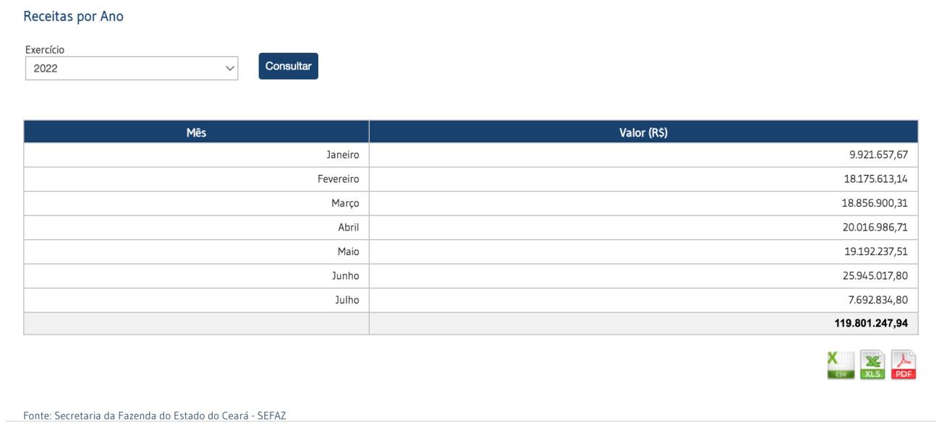Select the value 20.016.986,71 in Abril row
This screenshot has height=430, width=939.
tap(870, 227)
